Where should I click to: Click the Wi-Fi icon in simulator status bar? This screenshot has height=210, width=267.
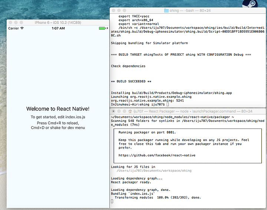pyautogui.click(x=22, y=28)
